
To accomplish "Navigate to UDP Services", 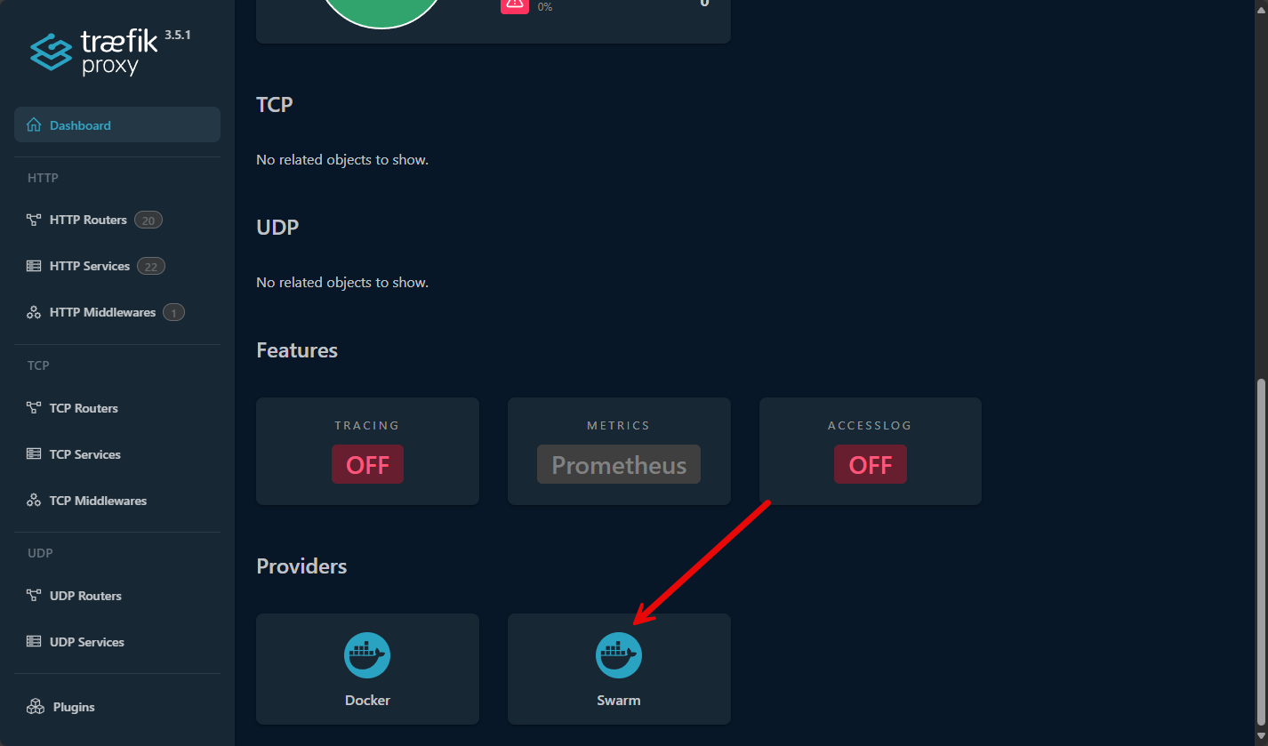I will click(87, 642).
